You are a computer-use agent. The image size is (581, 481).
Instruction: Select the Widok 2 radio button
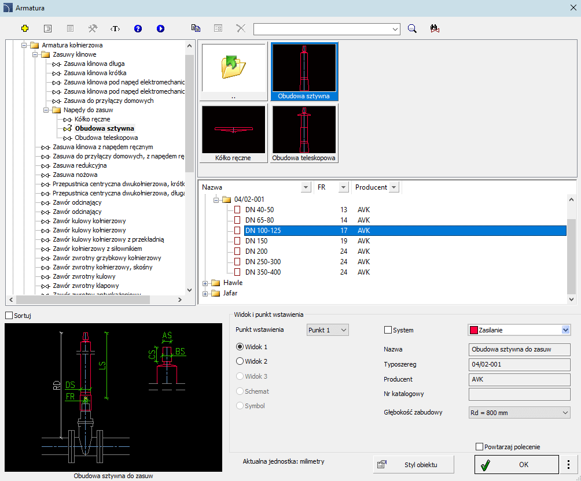coord(240,361)
